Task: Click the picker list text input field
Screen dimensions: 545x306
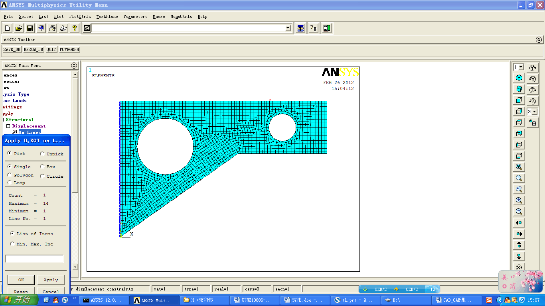Action: click(x=34, y=259)
